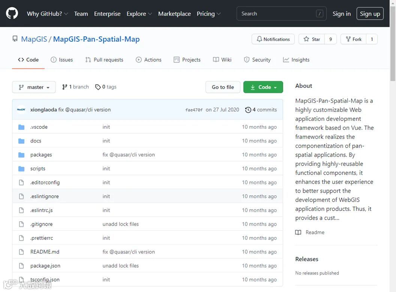Image resolution: width=396 pixels, height=292 pixels.
Task: Open the commit hash fae470f
Action: [x=194, y=110]
